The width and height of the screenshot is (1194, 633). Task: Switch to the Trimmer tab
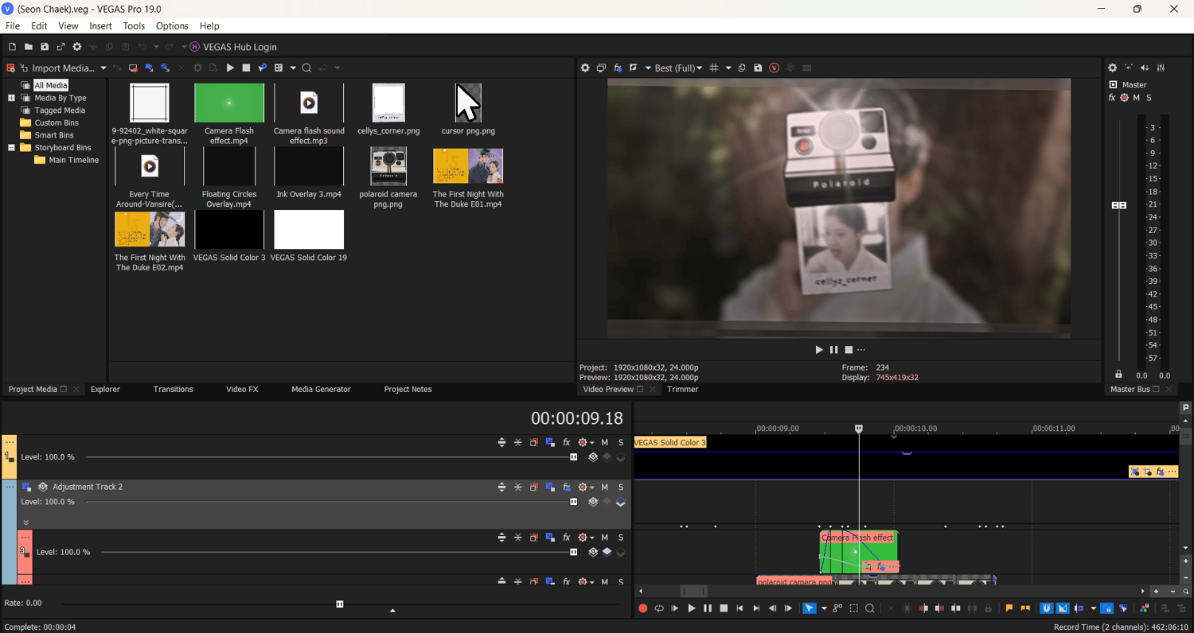[682, 390]
